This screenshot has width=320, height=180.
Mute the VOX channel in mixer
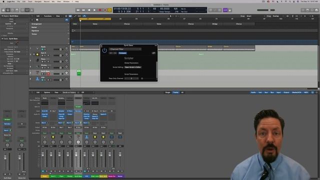pyautogui.click(x=85, y=171)
